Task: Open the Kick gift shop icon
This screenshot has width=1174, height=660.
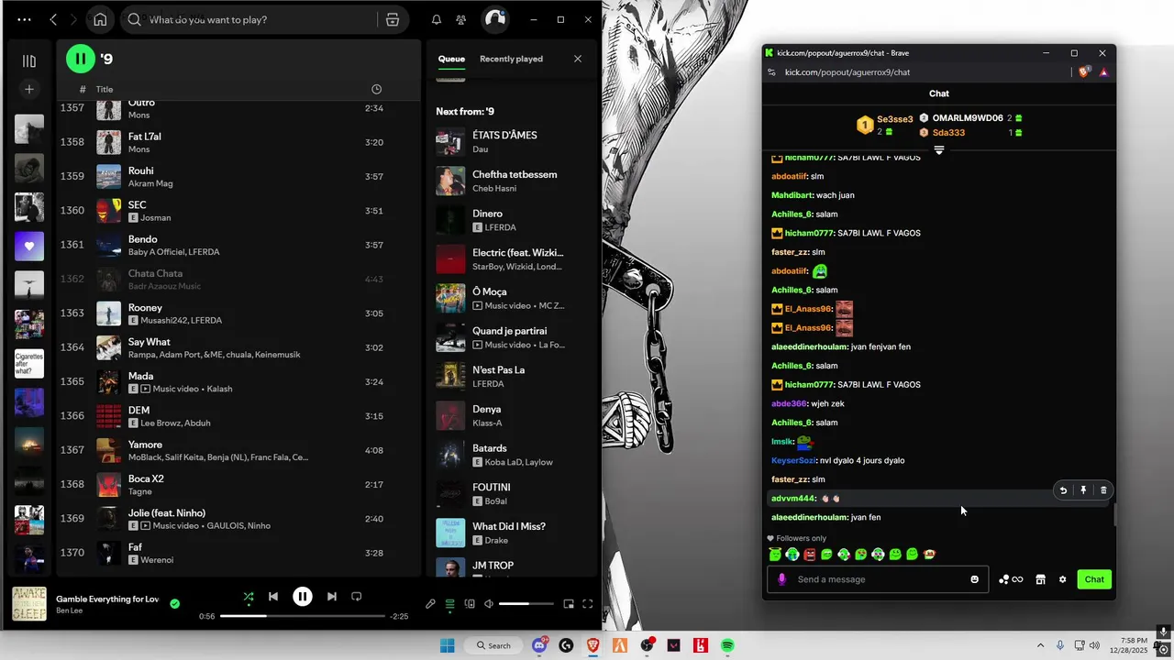Action: pos(1040,579)
